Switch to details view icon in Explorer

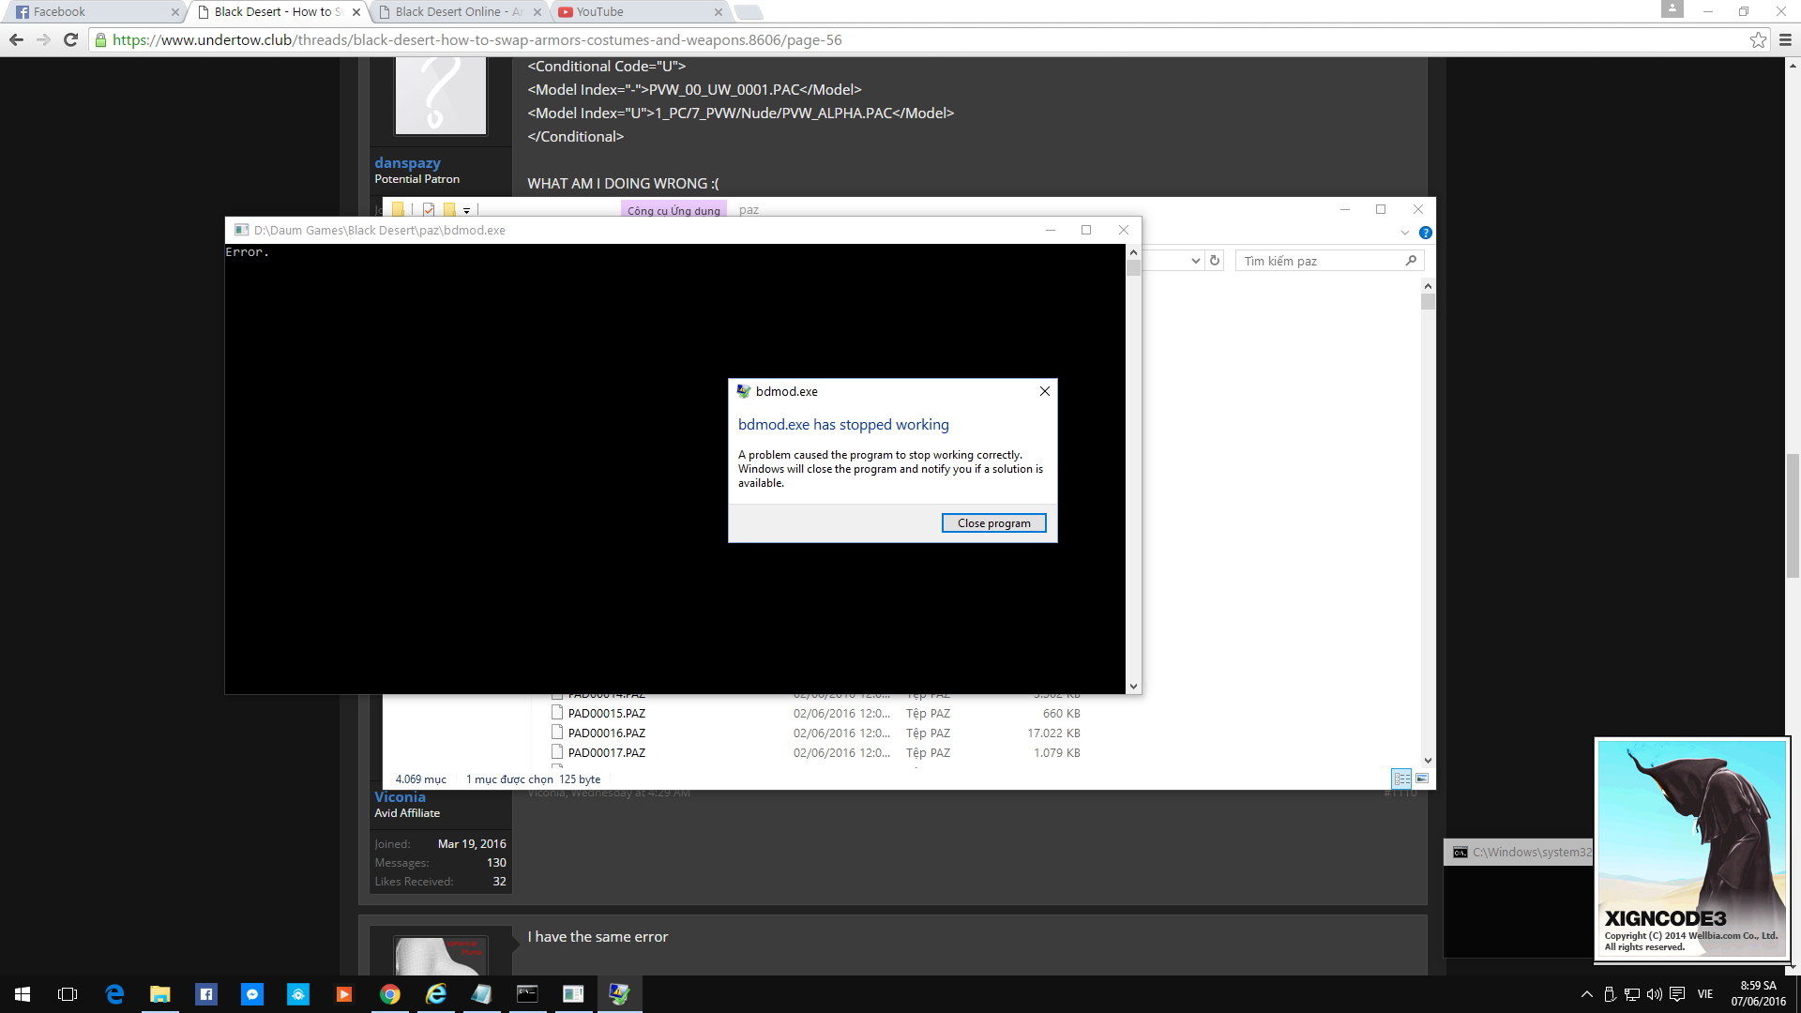point(1401,779)
